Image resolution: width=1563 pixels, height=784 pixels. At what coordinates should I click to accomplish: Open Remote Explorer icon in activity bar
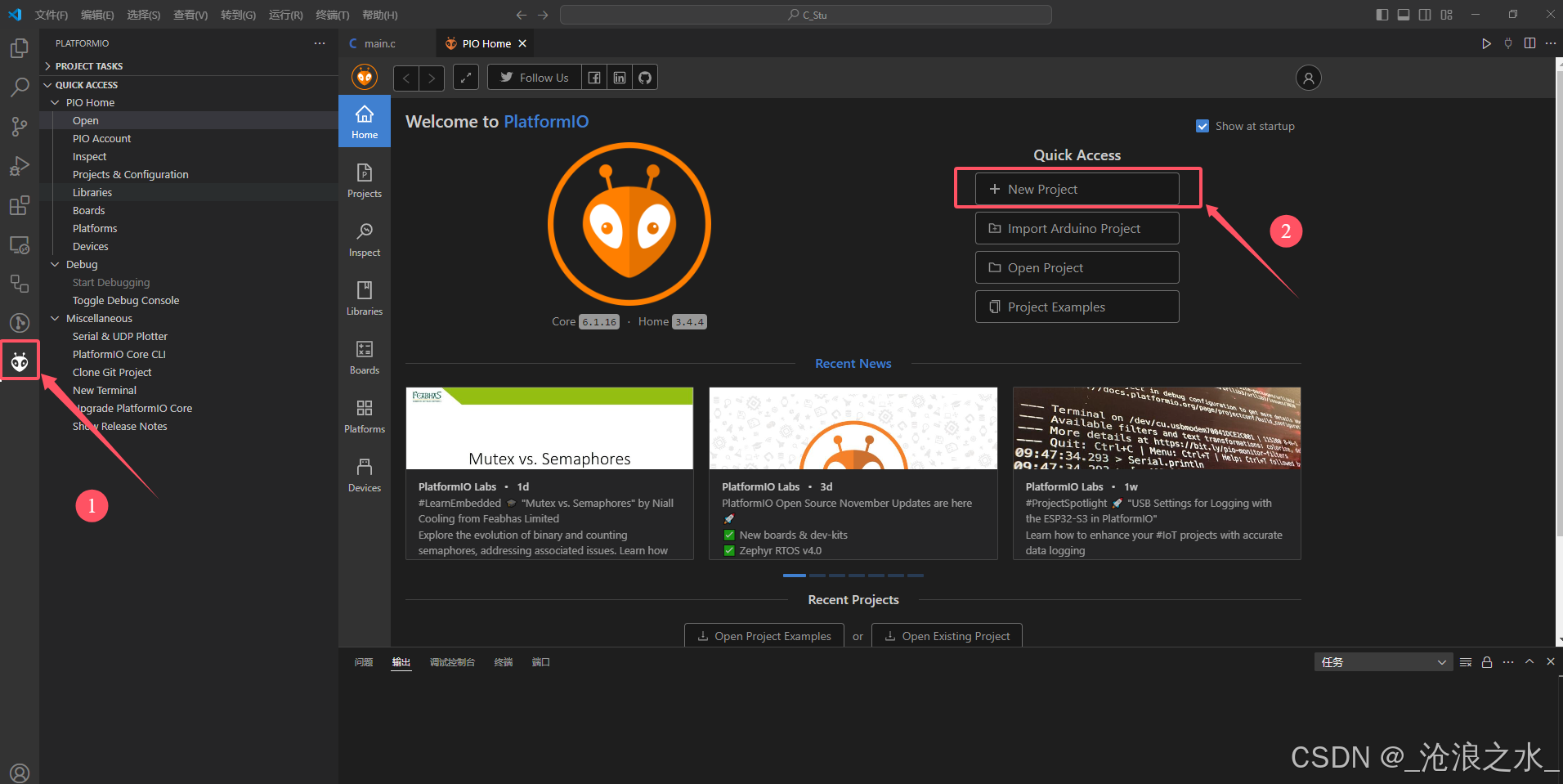pos(20,244)
